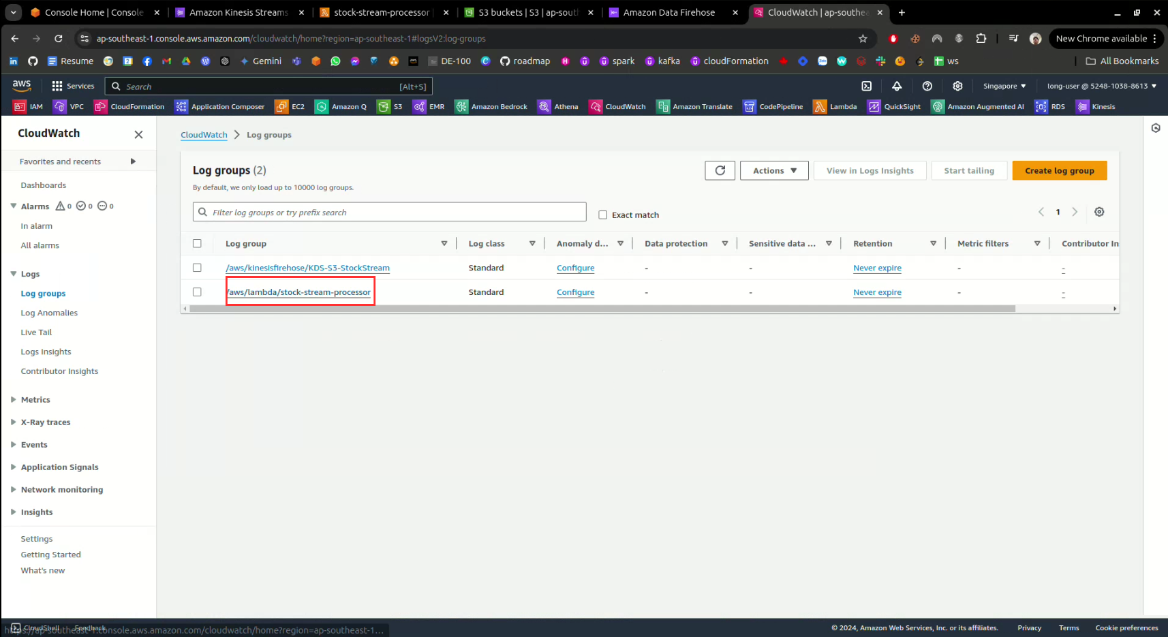Close the CloudWatch navigation sidebar
Image resolution: width=1168 pixels, height=637 pixels.
click(138, 134)
